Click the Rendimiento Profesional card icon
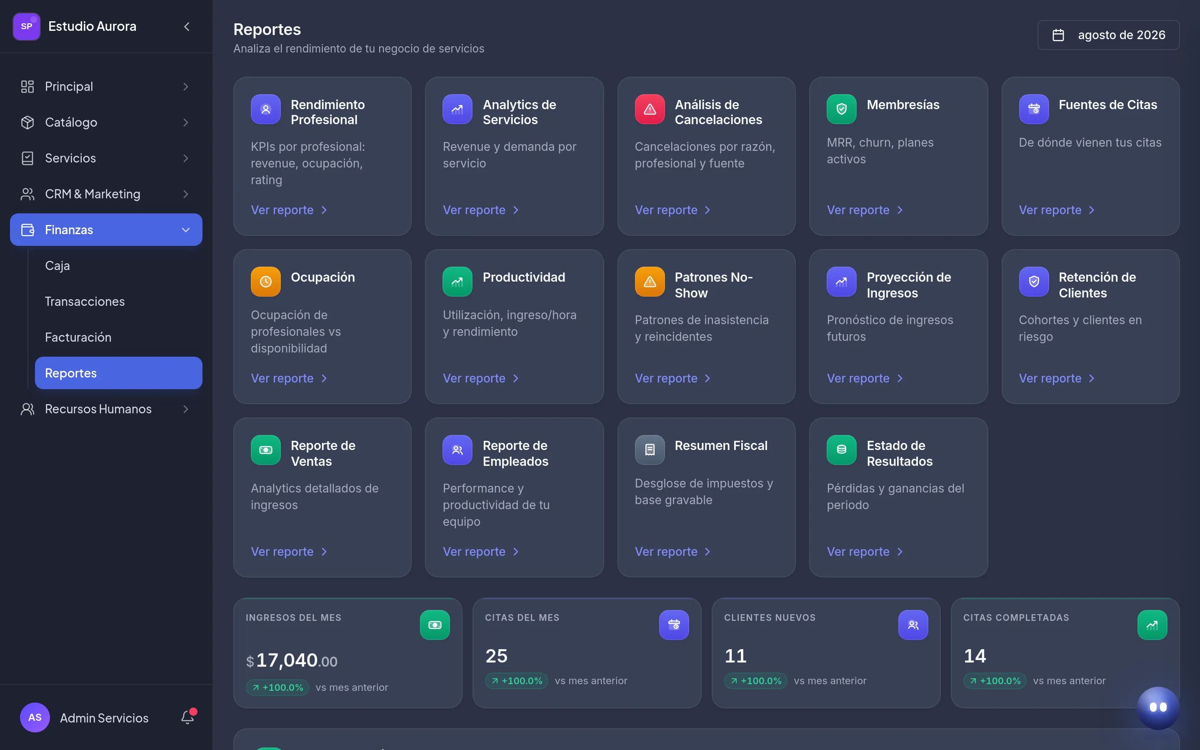Viewport: 1200px width, 750px height. [265, 109]
